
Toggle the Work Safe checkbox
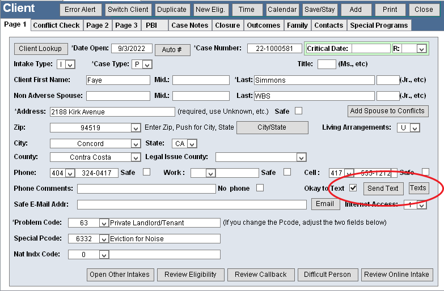287,172
